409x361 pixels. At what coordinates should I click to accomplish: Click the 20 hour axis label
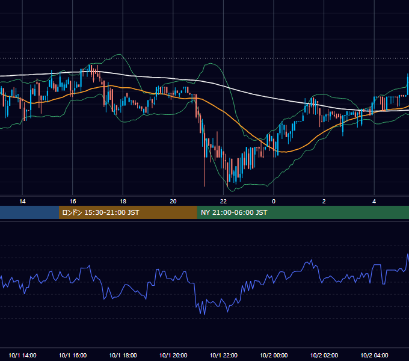[173, 202]
